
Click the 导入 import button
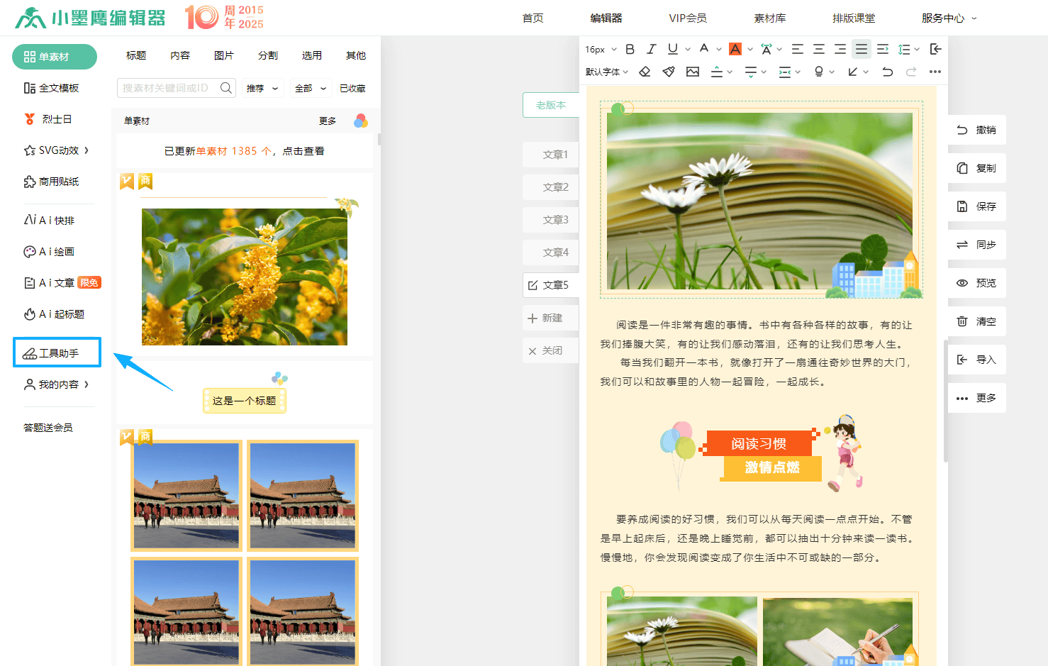(x=977, y=360)
